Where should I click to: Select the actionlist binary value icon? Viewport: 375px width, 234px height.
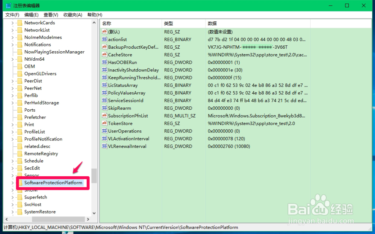tap(104, 39)
